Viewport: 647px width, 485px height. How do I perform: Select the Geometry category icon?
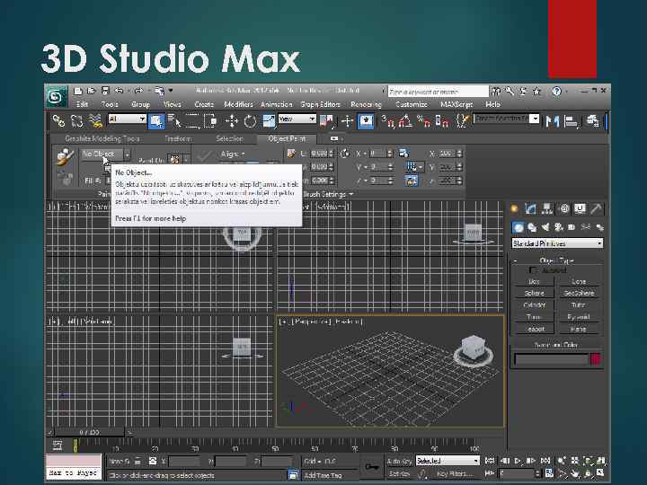coord(518,227)
